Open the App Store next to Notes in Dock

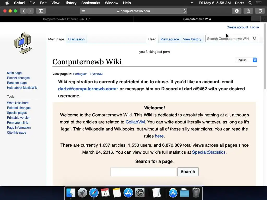click(x=128, y=193)
